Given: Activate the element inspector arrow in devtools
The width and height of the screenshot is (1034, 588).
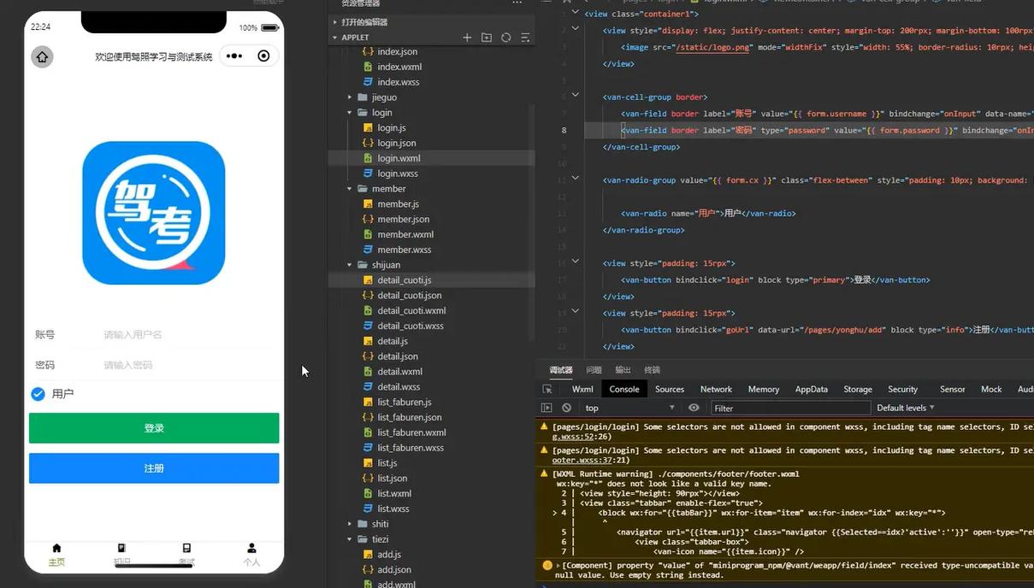Looking at the screenshot, I should pos(547,389).
